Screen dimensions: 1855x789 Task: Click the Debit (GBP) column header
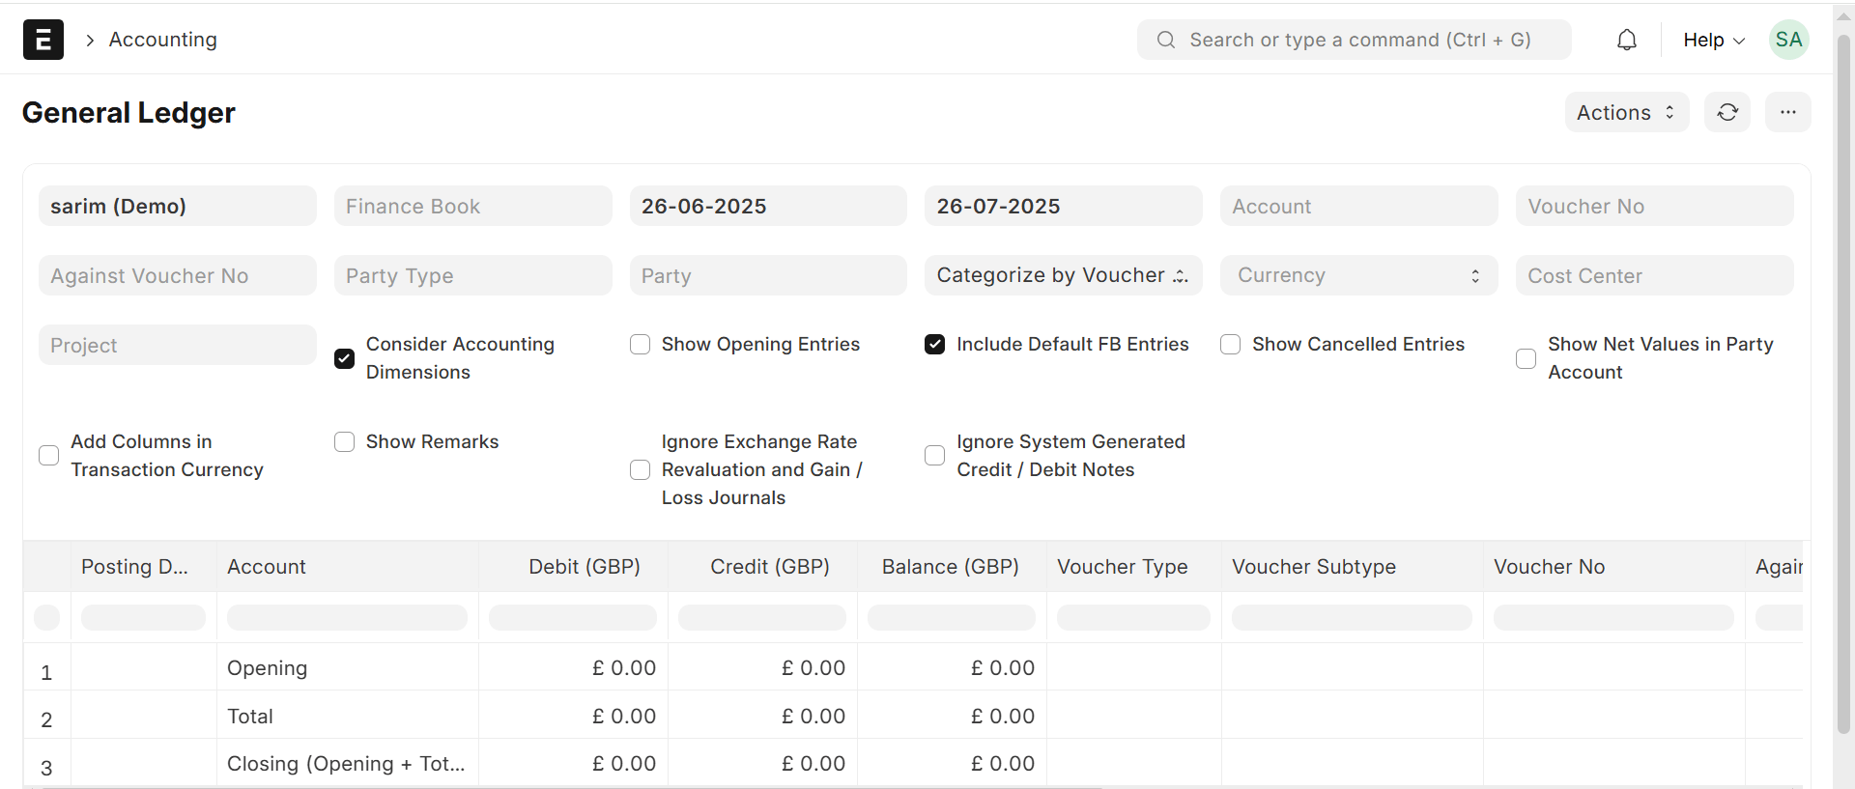(574, 567)
